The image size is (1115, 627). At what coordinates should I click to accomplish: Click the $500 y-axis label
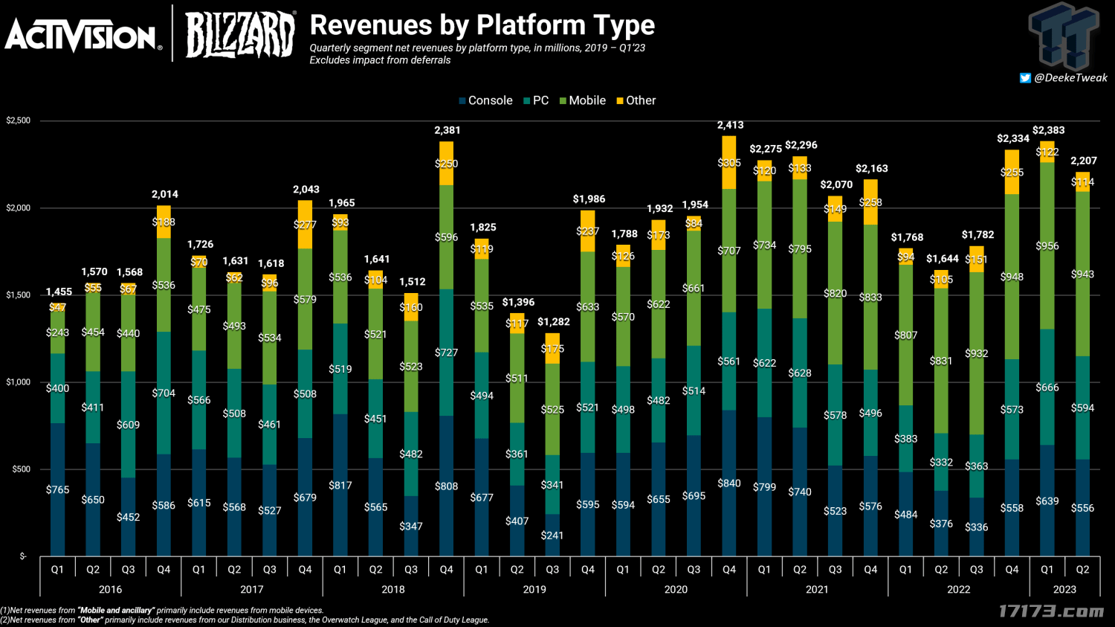pos(20,469)
